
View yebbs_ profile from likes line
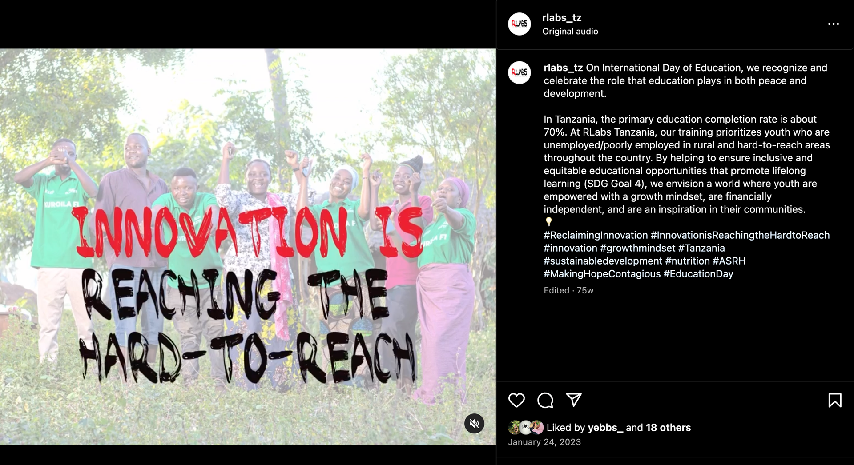click(x=605, y=428)
